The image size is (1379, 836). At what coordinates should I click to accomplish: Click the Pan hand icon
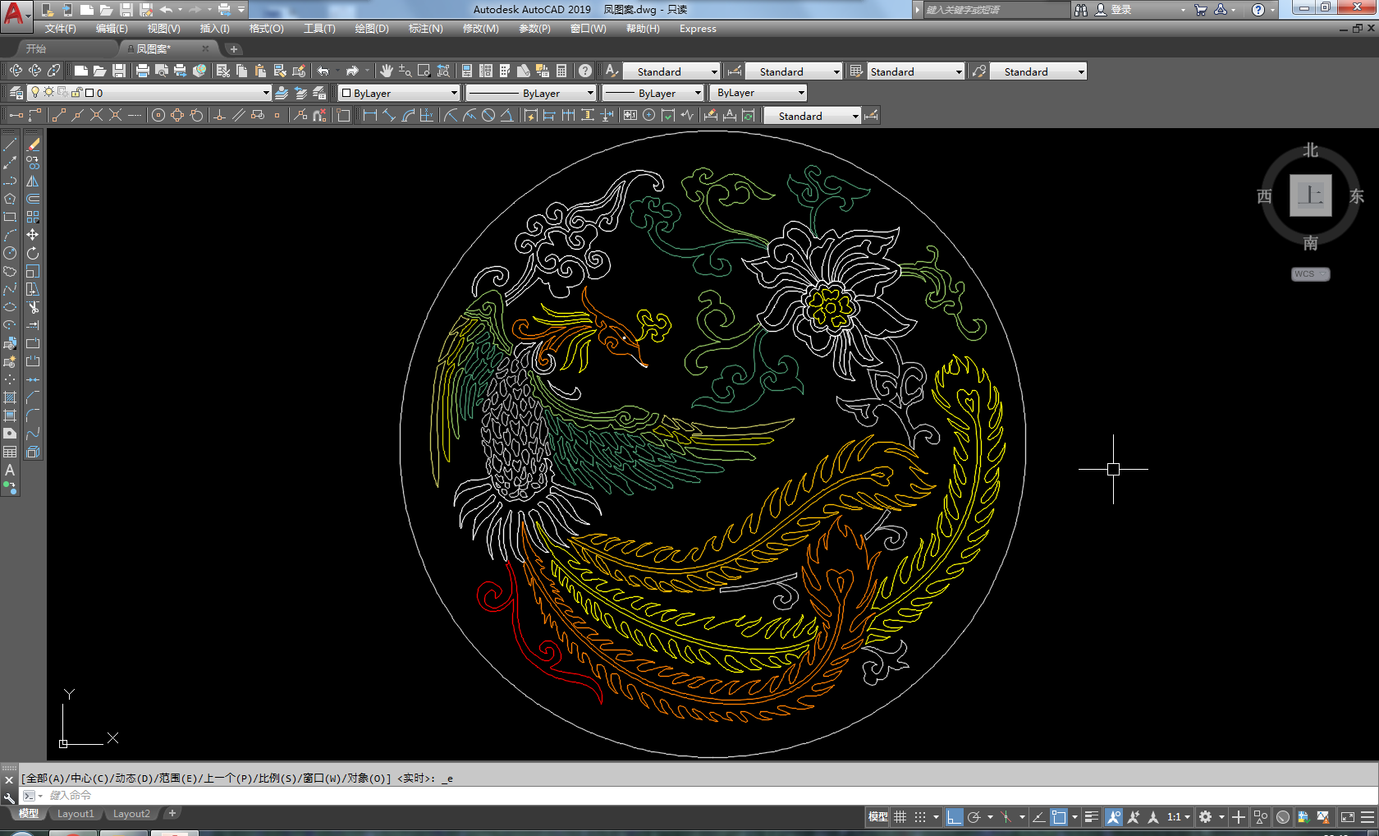pyautogui.click(x=386, y=71)
